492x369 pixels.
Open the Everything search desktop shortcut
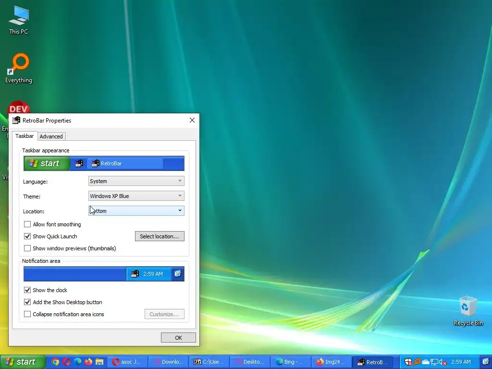coord(19,68)
